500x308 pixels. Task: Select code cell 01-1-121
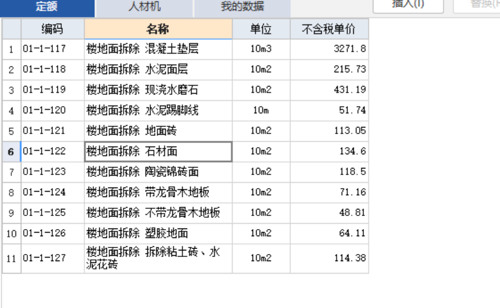53,131
